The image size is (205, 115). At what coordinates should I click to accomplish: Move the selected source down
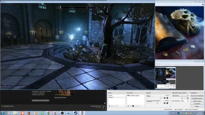tap(139, 106)
